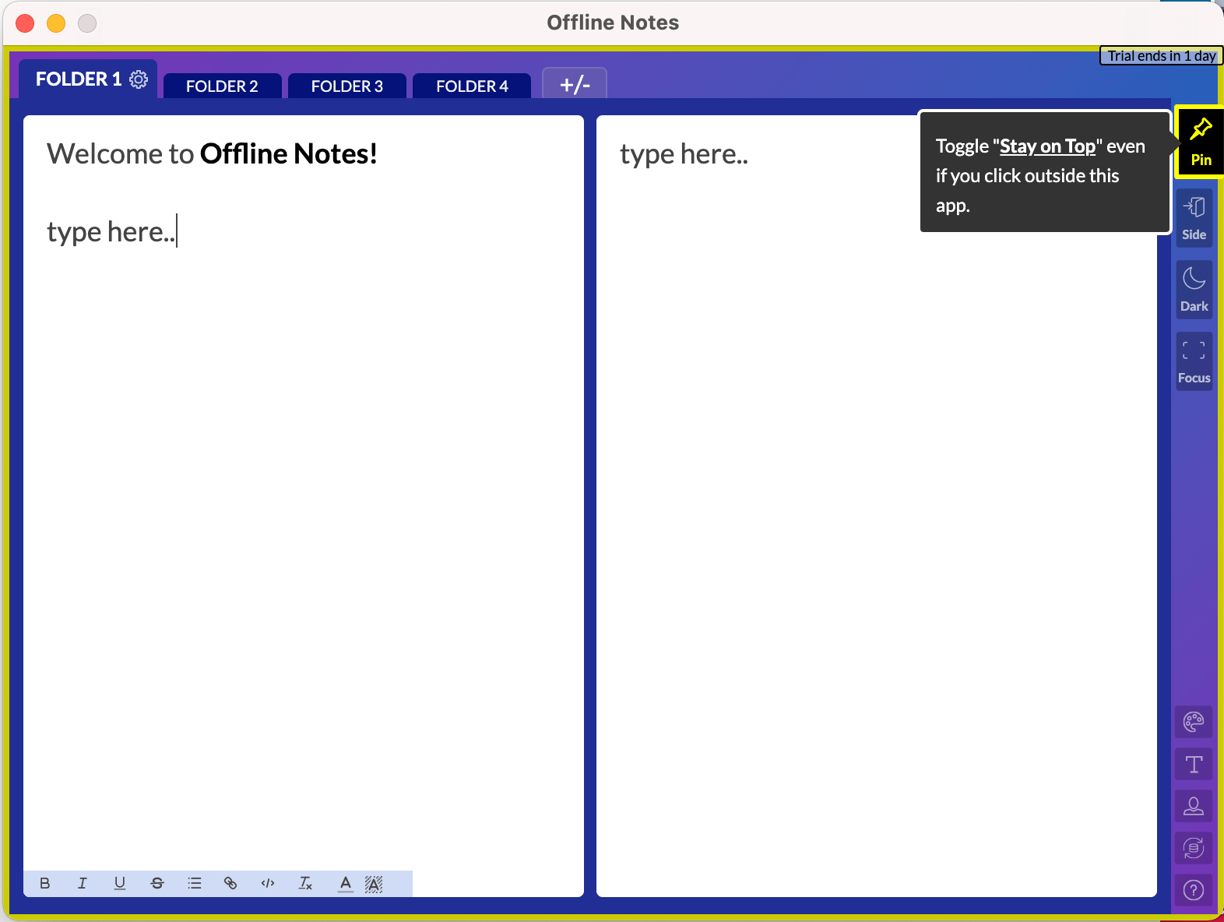This screenshot has height=922, width=1224.
Task: Click the sync database icon
Action: point(1194,848)
